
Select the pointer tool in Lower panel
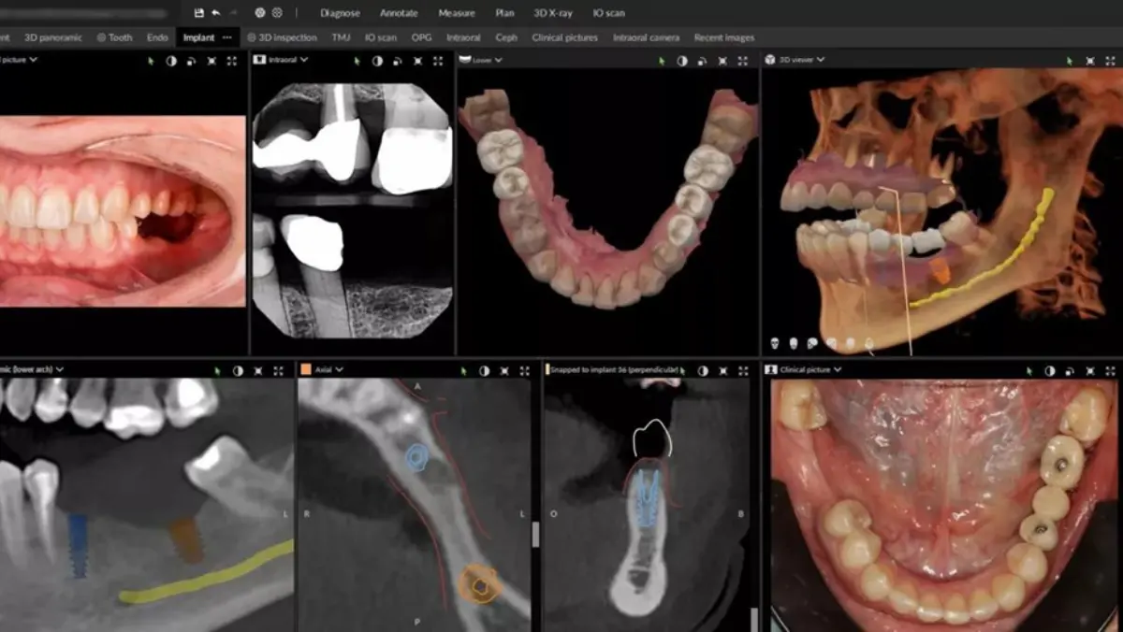[662, 61]
